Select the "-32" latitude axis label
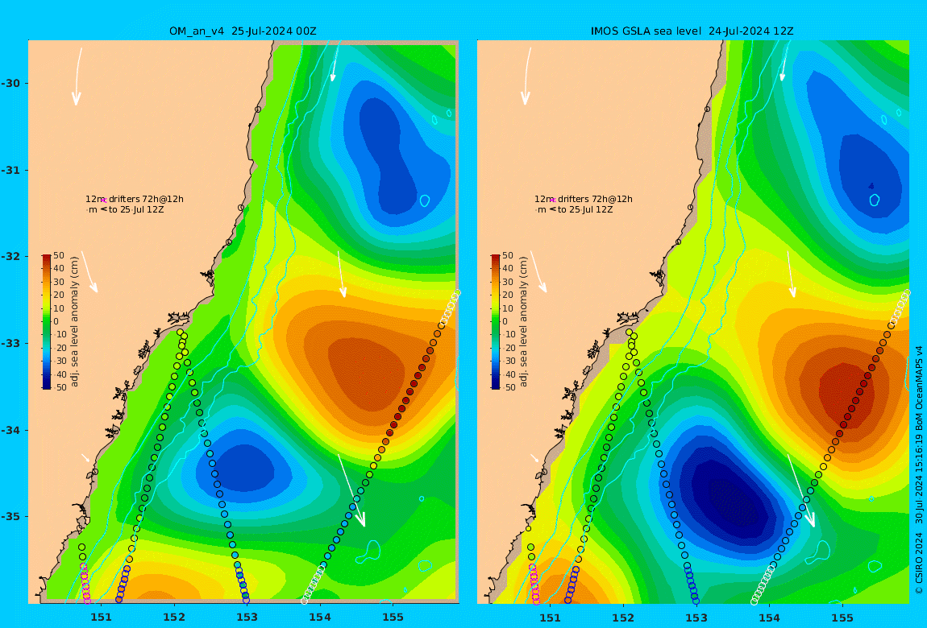 pyautogui.click(x=10, y=256)
